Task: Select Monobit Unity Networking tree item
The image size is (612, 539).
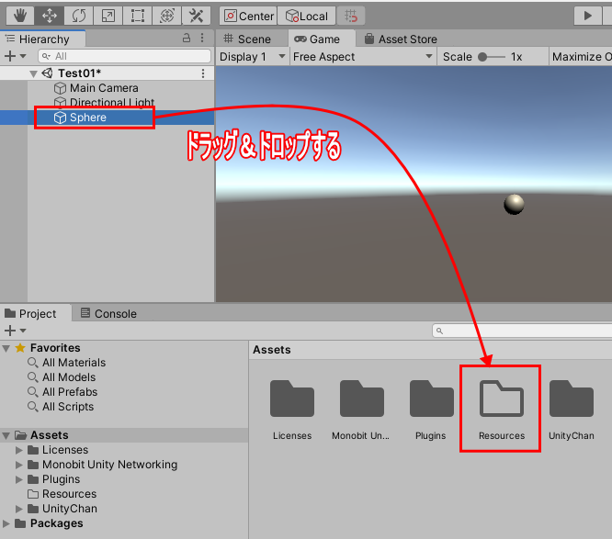Action: [109, 465]
